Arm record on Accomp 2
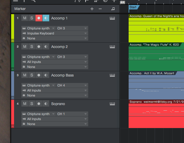Screen dimensions: 184x143 tap(39, 46)
